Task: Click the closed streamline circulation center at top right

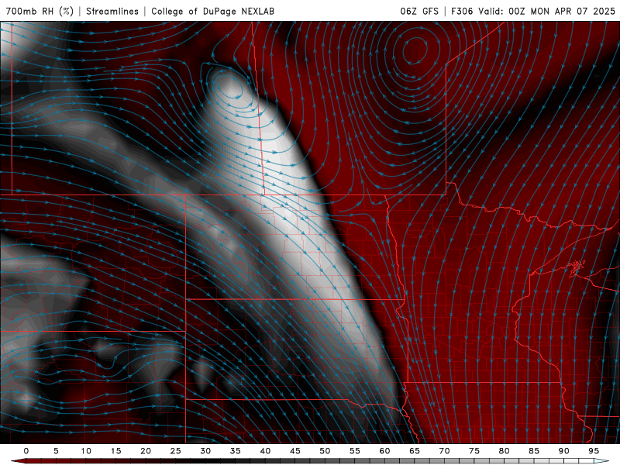Action: tap(415, 49)
